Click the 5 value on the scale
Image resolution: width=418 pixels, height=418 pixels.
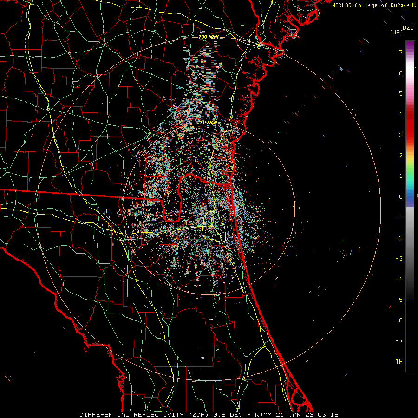click(x=401, y=93)
